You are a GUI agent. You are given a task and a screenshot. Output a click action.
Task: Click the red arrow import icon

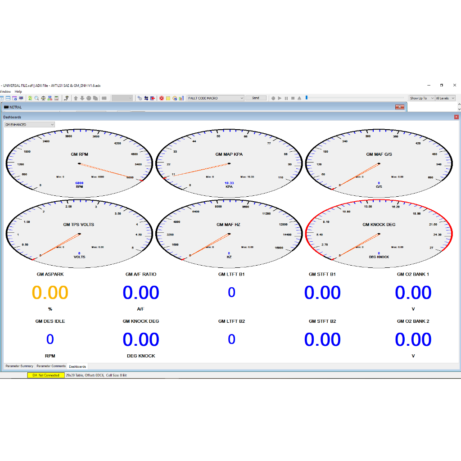point(152,98)
